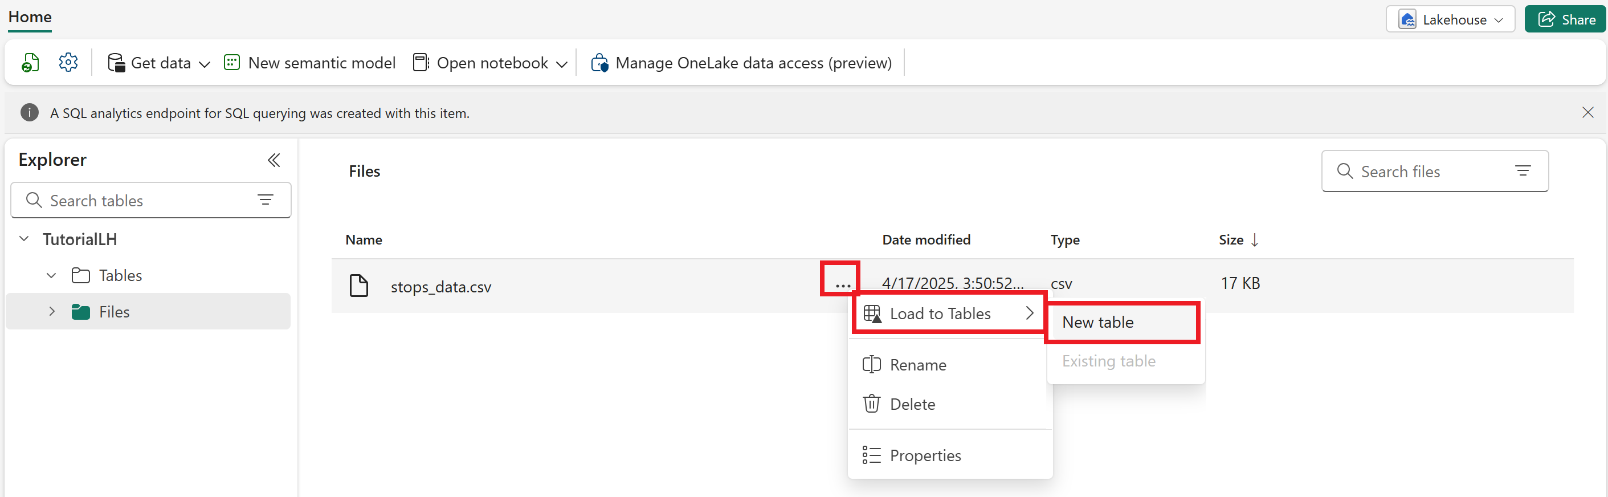Click the Properties list icon
Screen dimensions: 1608x497
pos(871,455)
